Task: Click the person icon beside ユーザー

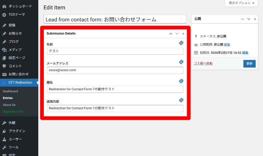Action: (x=4, y=139)
